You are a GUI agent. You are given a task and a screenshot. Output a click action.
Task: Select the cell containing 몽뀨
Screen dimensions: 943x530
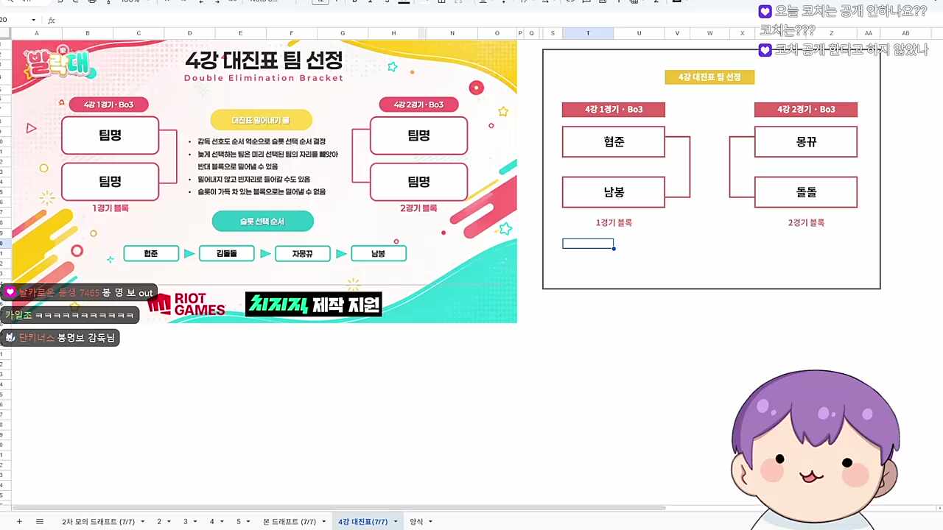point(806,141)
